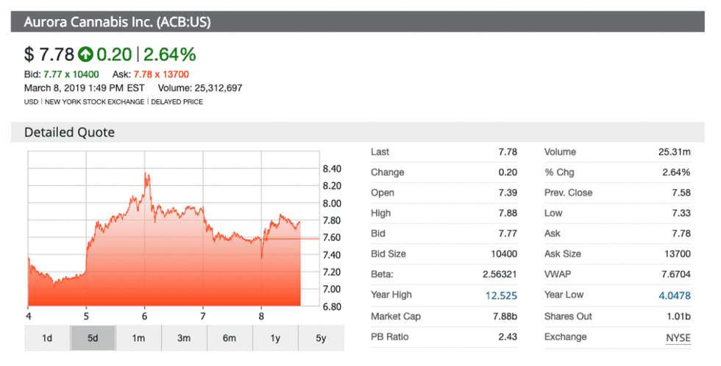Click the NYSE exchange link
The image size is (721, 366).
[x=678, y=337]
